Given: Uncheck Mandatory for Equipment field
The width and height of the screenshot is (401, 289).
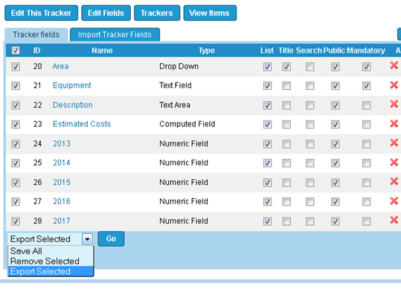Looking at the screenshot, I should (366, 85).
